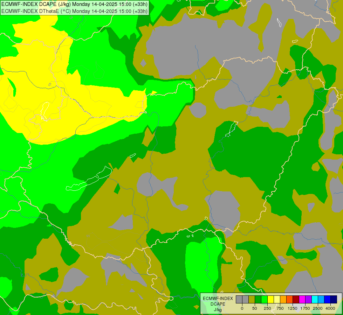Screen dimensions: 343x315
Task: Select the navy legend swatch
Action: click(x=334, y=300)
